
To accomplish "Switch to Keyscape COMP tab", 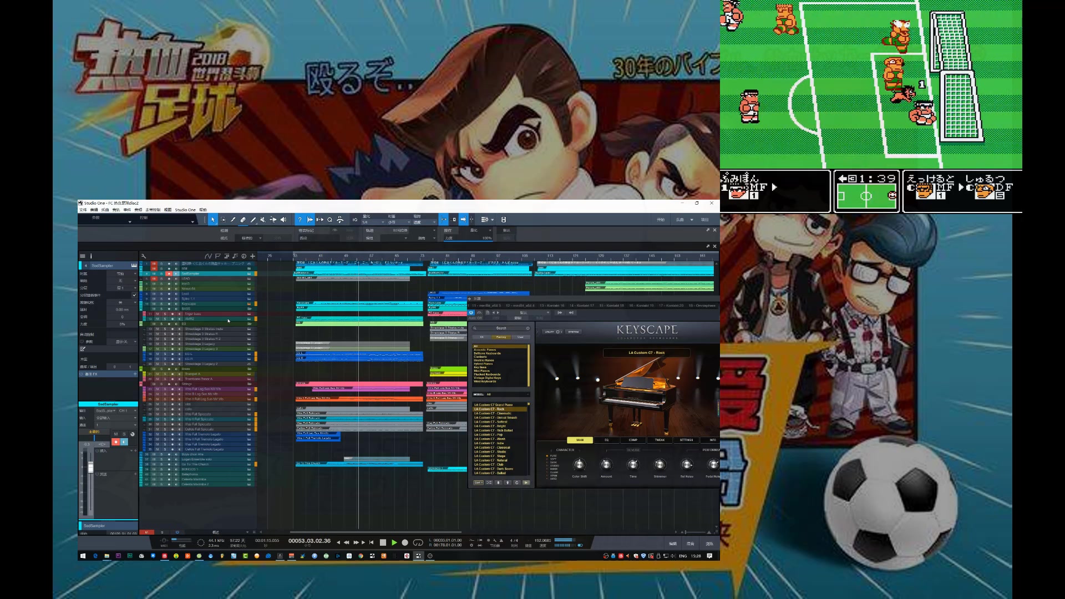I will pyautogui.click(x=633, y=440).
